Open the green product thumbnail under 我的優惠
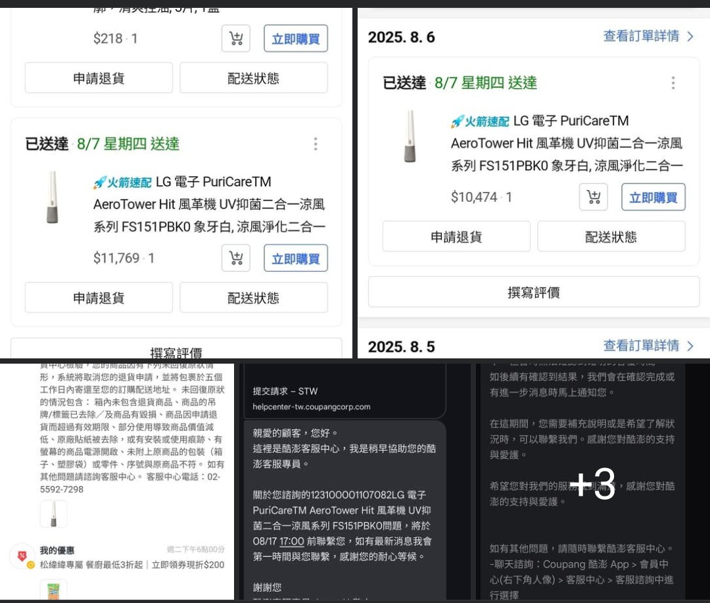The image size is (710, 603). 53,591
